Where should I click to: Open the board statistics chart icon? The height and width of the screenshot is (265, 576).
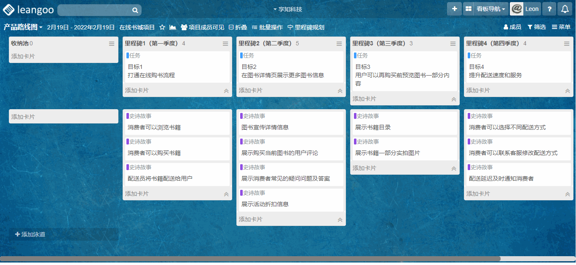click(x=173, y=27)
